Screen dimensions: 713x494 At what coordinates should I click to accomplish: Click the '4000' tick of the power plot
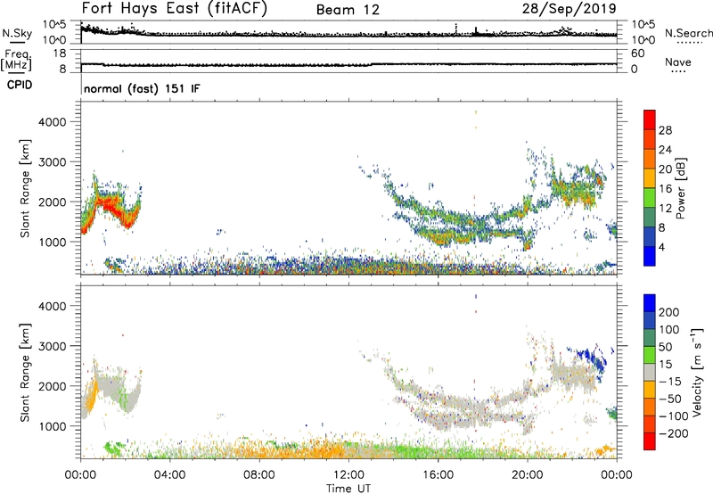[53, 122]
